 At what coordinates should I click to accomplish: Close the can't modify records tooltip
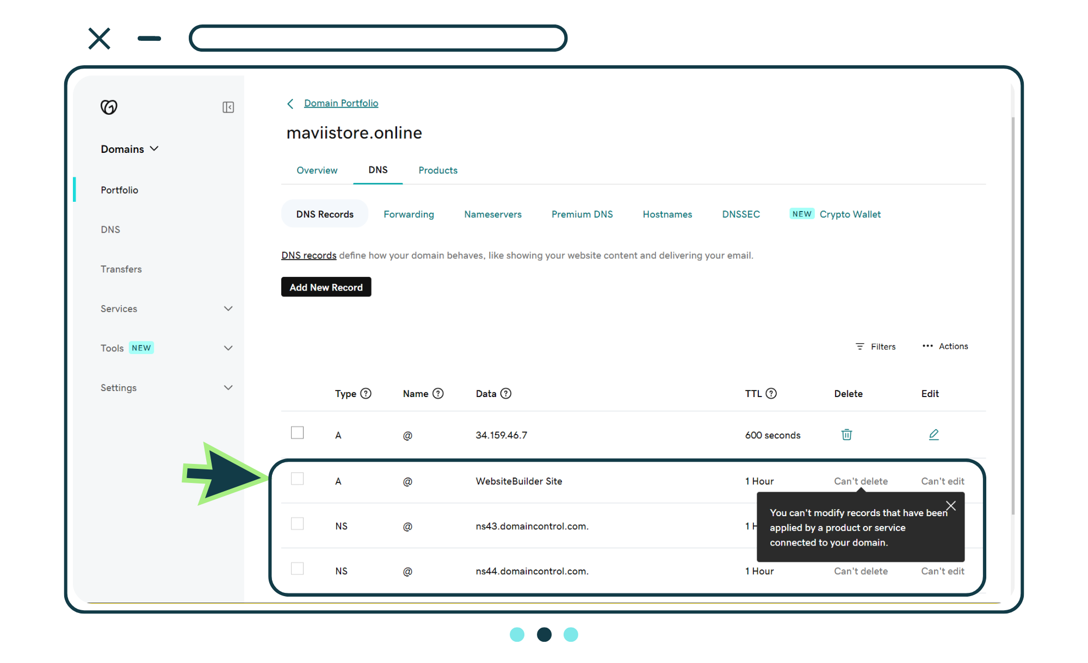pyautogui.click(x=950, y=506)
